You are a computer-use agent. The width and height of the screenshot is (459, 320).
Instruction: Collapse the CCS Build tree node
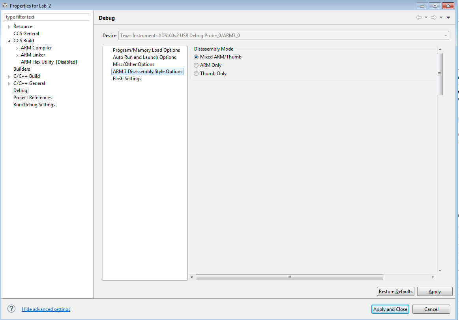pyautogui.click(x=9, y=41)
